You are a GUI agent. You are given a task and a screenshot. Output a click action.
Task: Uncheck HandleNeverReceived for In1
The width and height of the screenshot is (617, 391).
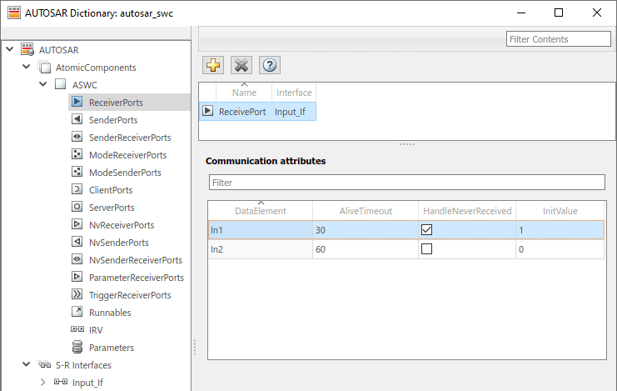pos(426,230)
